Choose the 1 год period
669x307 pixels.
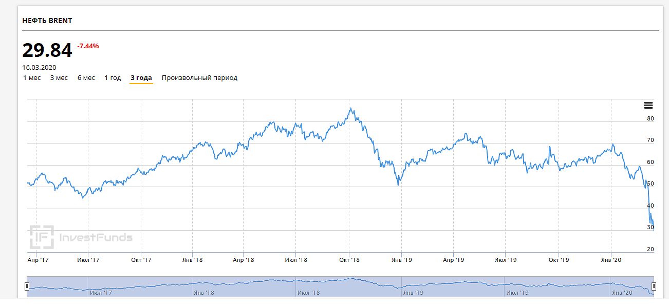pyautogui.click(x=113, y=78)
